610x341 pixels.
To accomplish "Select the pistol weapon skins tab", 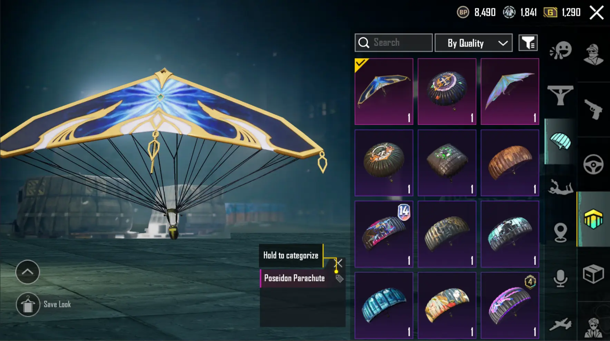I will click(x=593, y=109).
